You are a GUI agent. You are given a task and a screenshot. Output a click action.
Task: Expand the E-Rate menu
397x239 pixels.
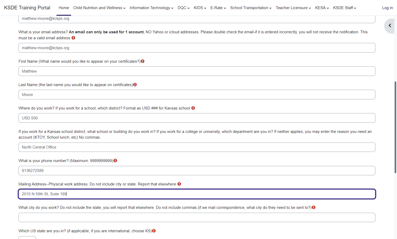tap(218, 8)
